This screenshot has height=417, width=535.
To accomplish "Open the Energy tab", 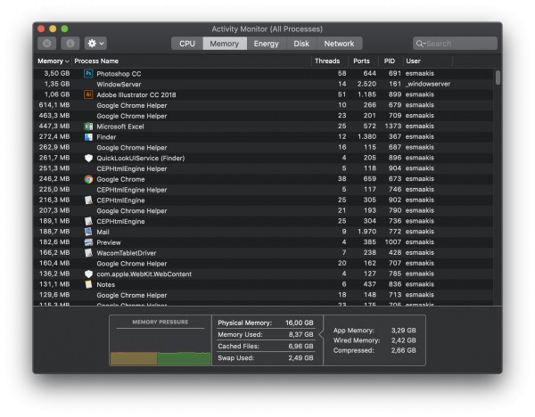I will click(266, 44).
